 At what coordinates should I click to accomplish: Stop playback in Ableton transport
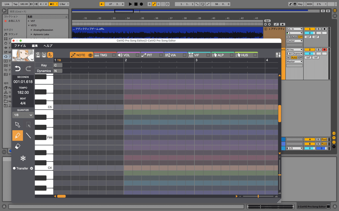tap(136, 4)
